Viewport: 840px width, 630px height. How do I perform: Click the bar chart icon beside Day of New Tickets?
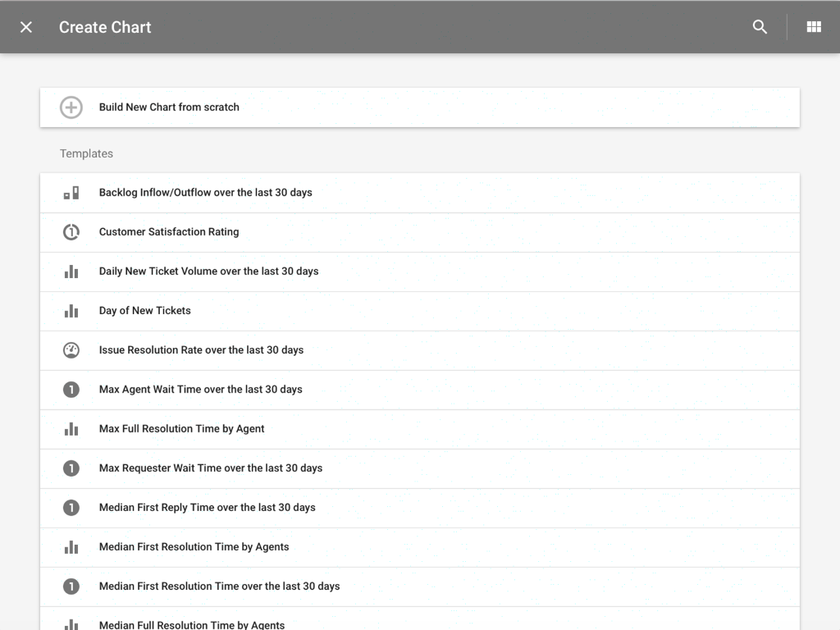click(71, 311)
